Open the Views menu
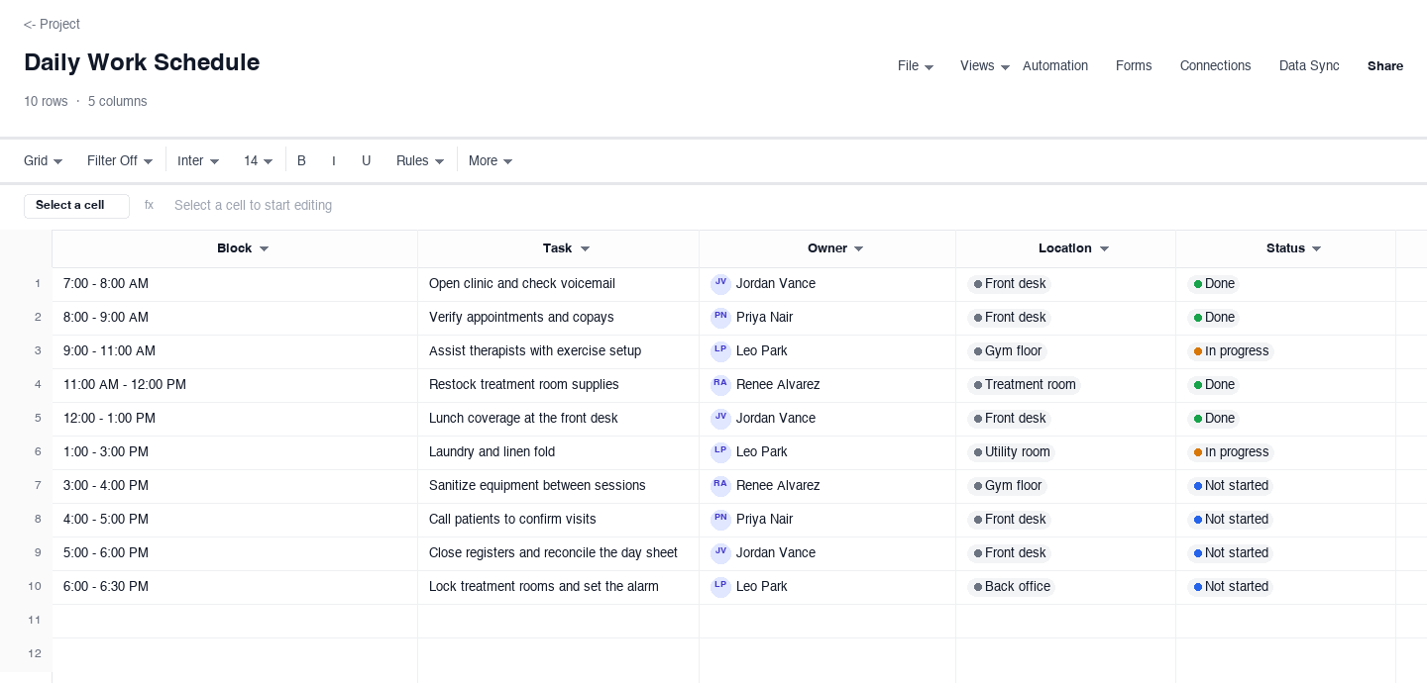1427x683 pixels. (985, 66)
